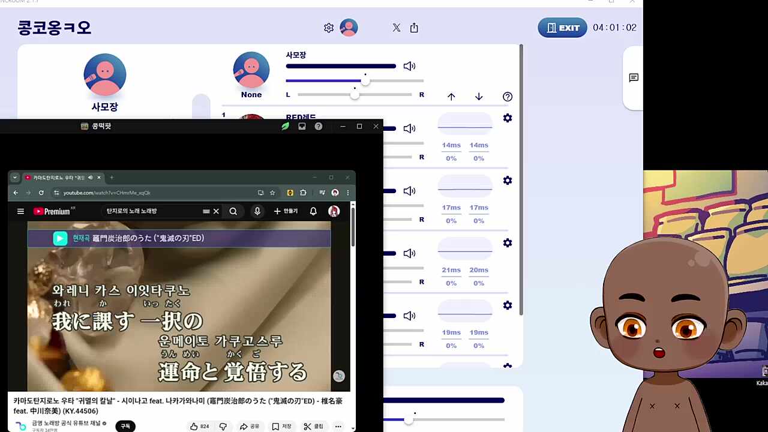This screenshot has width=768, height=432.
Task: Click the green leaf icon in 콩떡팟 title bar
Action: pos(286,126)
